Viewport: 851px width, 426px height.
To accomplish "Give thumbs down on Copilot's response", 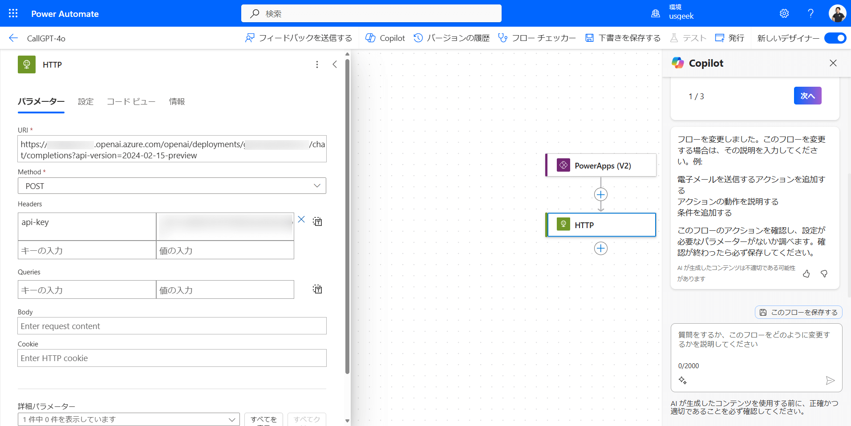I will (824, 274).
